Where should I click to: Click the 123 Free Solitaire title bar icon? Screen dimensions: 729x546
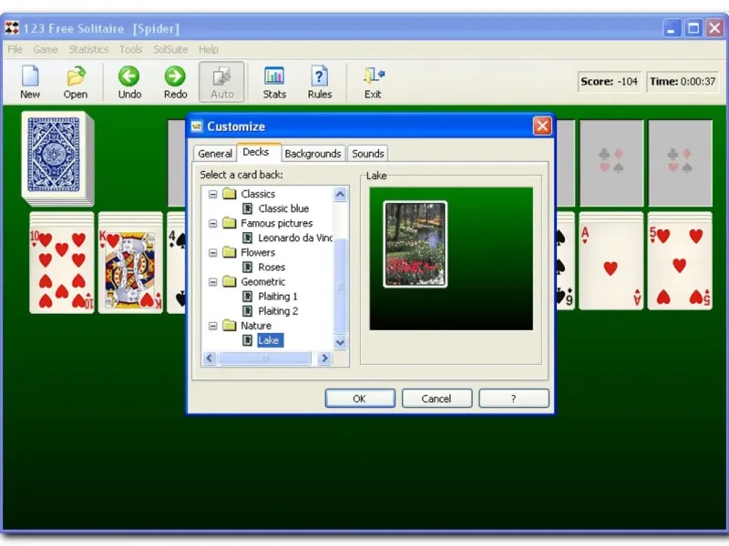[x=12, y=28]
